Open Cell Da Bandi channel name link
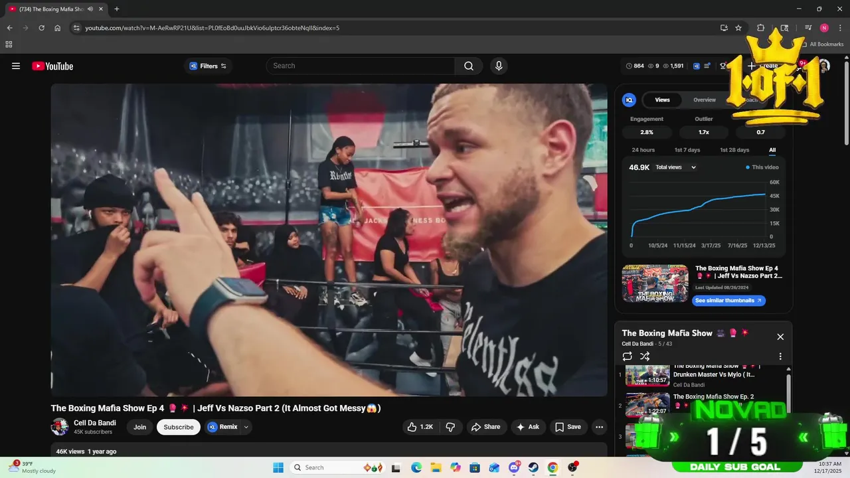 (95, 423)
